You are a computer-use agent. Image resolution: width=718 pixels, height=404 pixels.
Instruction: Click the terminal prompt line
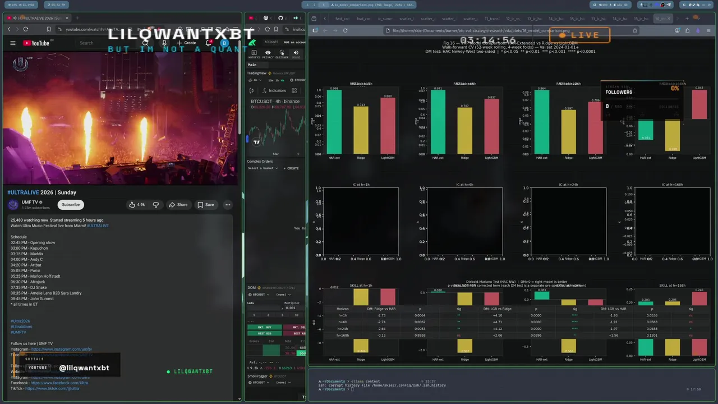coord(337,389)
